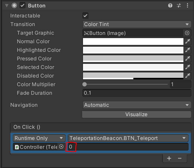194x168 pixels.
Task: Click the Visualize button
Action: pos(136,114)
